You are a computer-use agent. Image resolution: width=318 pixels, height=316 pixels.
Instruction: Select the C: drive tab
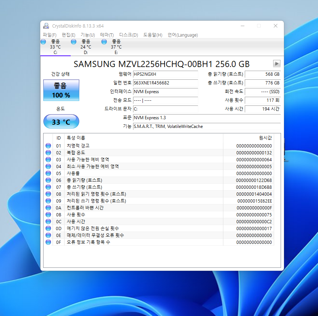click(x=55, y=47)
